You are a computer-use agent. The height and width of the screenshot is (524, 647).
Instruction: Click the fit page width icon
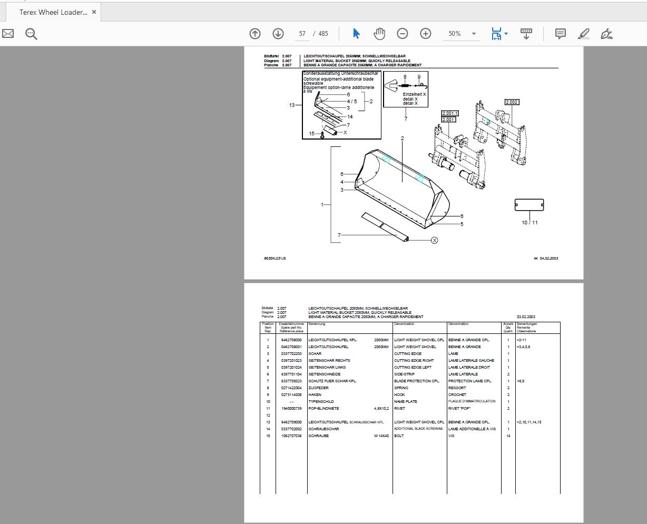tap(496, 34)
